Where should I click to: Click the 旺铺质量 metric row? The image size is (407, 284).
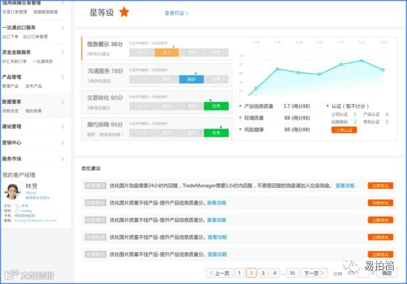point(275,118)
